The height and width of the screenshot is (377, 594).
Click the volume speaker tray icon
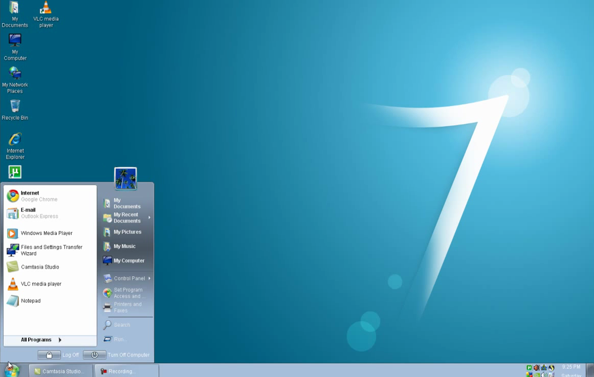point(536,367)
